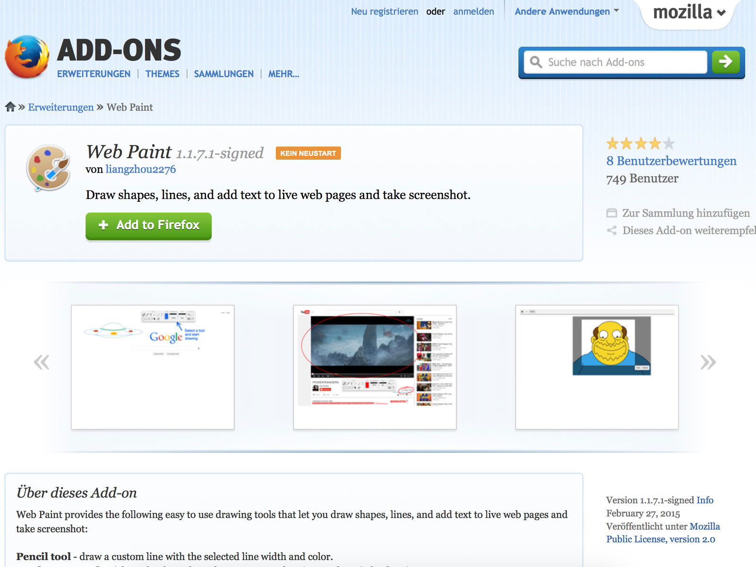Screen dimensions: 756x567
Task: Click the ADD-ONS site title
Action: [119, 50]
